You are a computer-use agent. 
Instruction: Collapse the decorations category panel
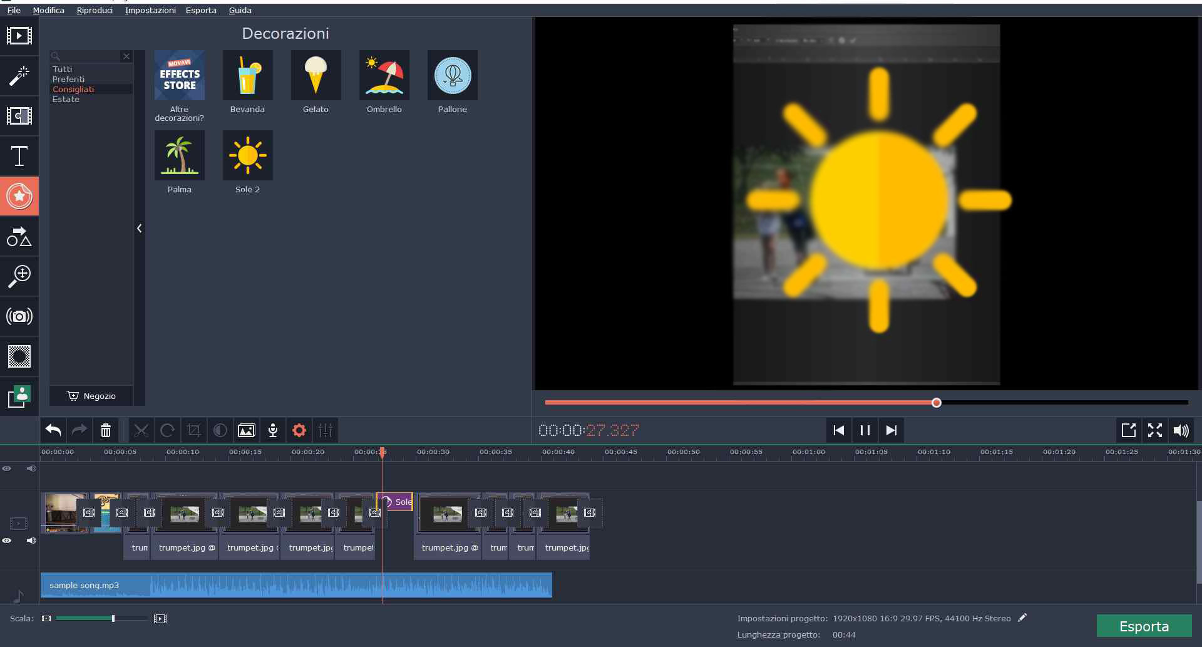click(140, 229)
